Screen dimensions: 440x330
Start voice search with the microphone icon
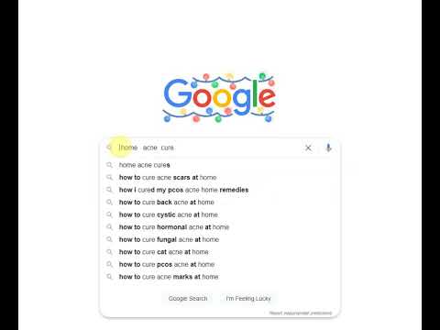328,148
